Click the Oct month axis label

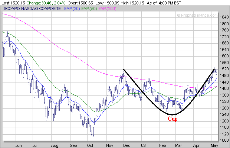(x=90, y=145)
